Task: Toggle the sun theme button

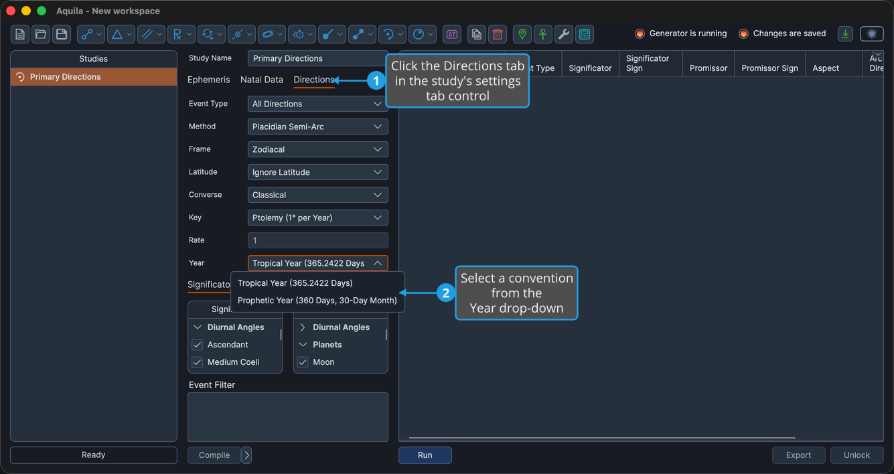Action: tap(872, 34)
